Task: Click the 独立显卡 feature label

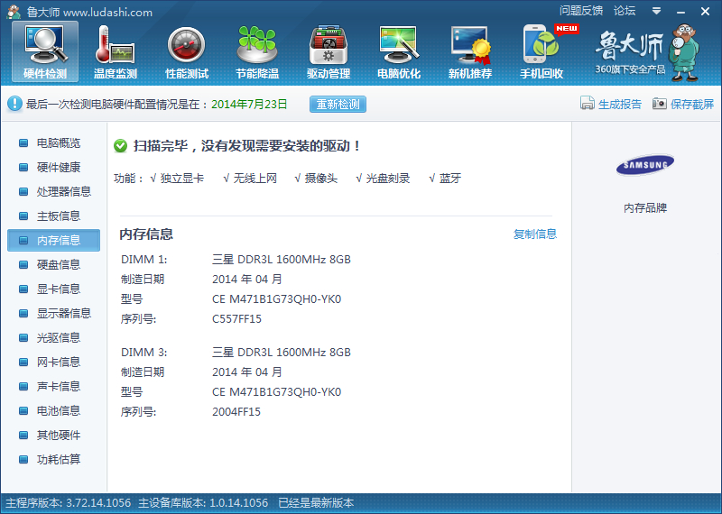Action: [182, 179]
